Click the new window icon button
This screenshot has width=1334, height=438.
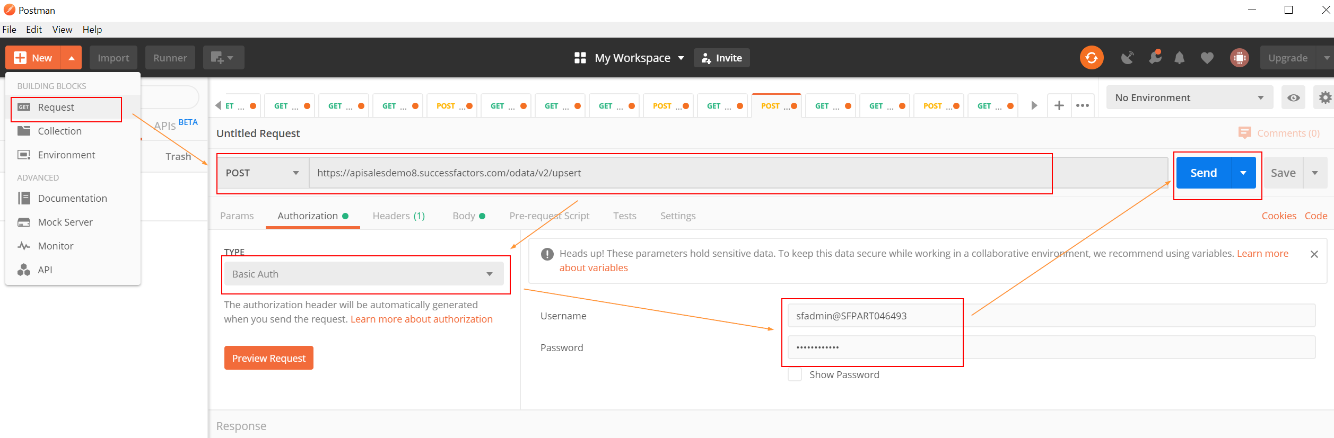point(223,58)
